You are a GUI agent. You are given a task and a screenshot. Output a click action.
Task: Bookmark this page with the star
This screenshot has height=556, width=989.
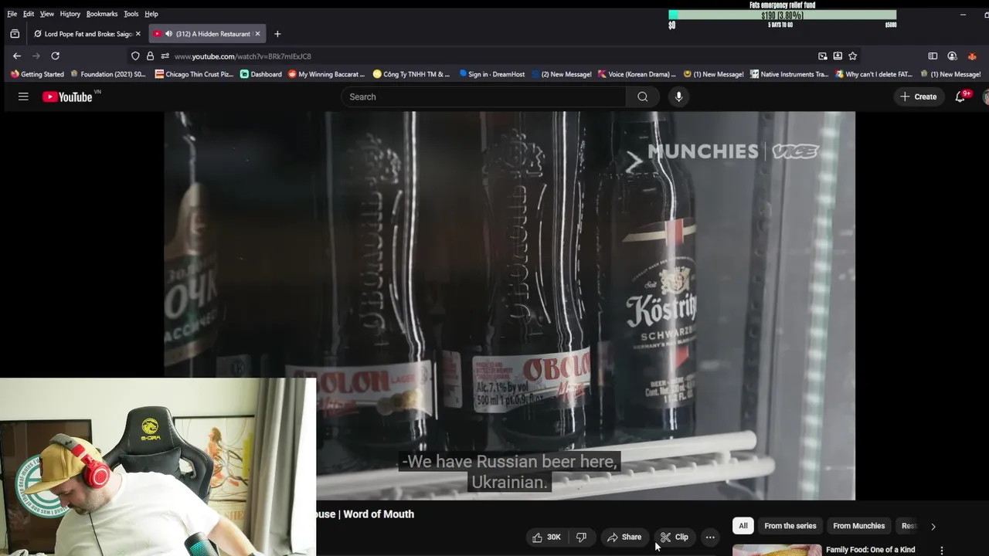(x=852, y=56)
